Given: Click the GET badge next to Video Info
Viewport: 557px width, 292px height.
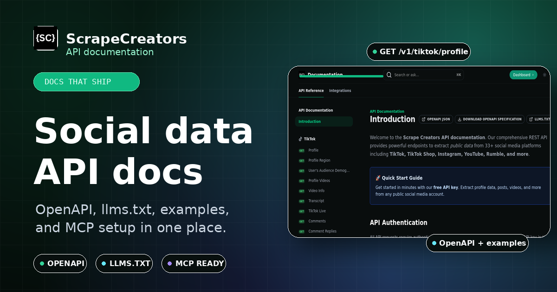Looking at the screenshot, I should pos(302,191).
